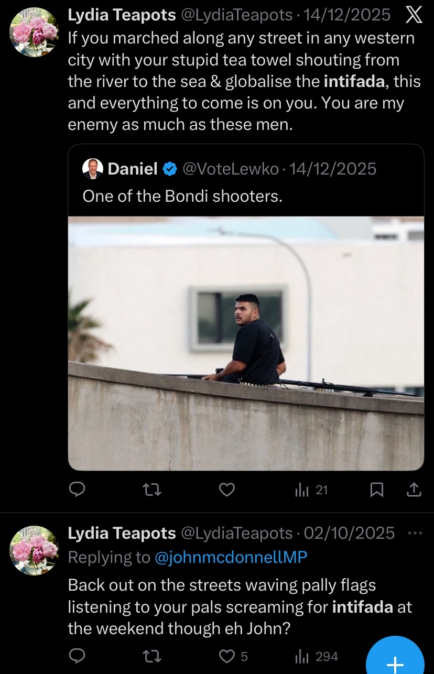View analytics showing 21 views
The height and width of the screenshot is (674, 434).
coord(311,490)
